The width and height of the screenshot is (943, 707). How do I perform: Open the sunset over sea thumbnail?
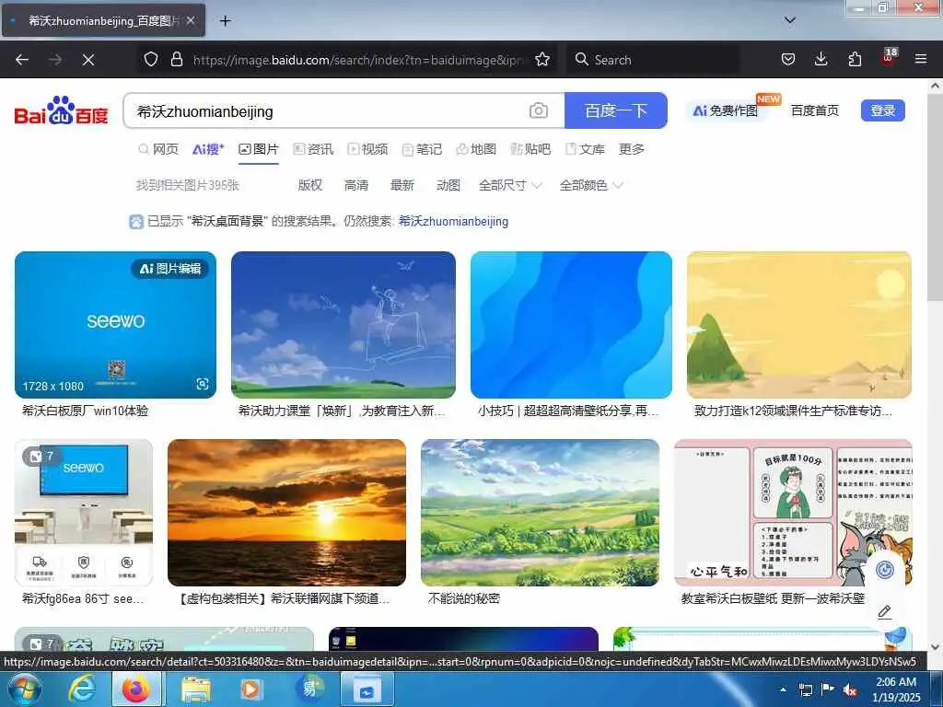(x=287, y=512)
